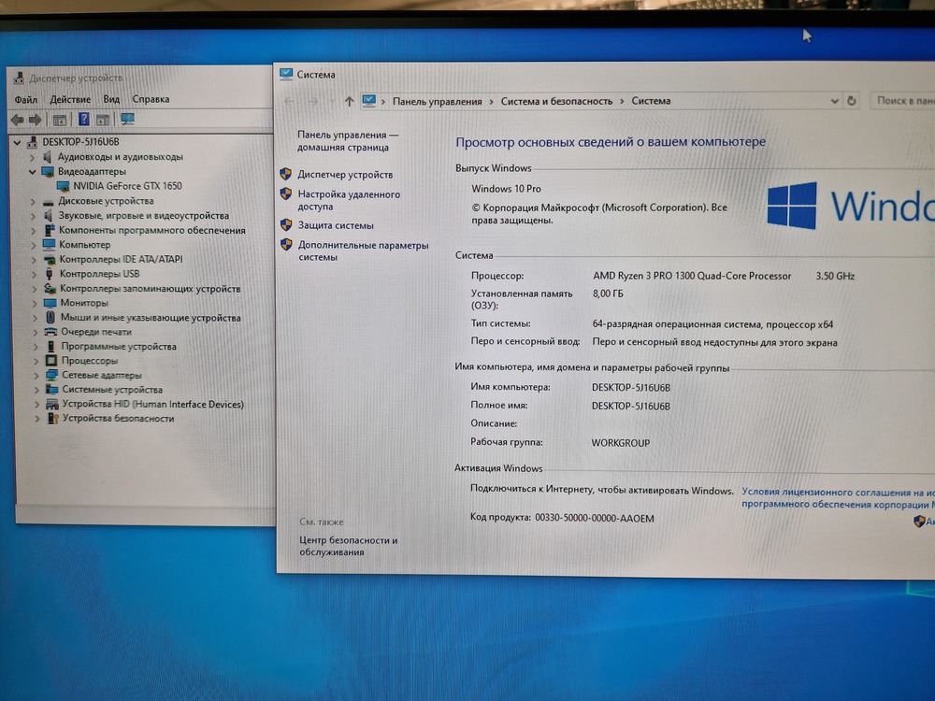This screenshot has height=701, width=935.
Task: Open Панель управления — домашняя страница link
Action: tap(348, 141)
